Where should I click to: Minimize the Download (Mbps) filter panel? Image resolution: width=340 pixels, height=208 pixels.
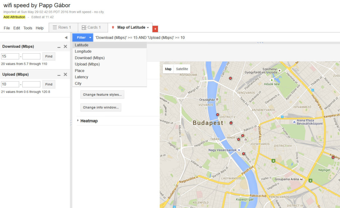59,47
